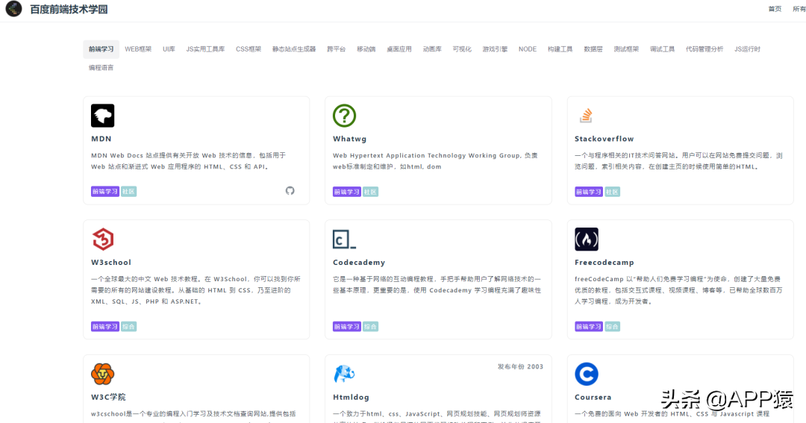Switch to the WEB框架 tab
This screenshot has height=423, width=806.
point(138,49)
